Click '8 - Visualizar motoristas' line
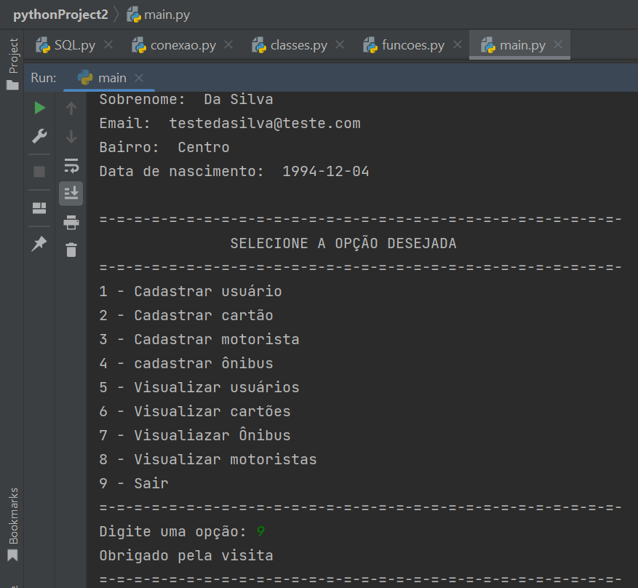This screenshot has height=588, width=638. click(208, 459)
